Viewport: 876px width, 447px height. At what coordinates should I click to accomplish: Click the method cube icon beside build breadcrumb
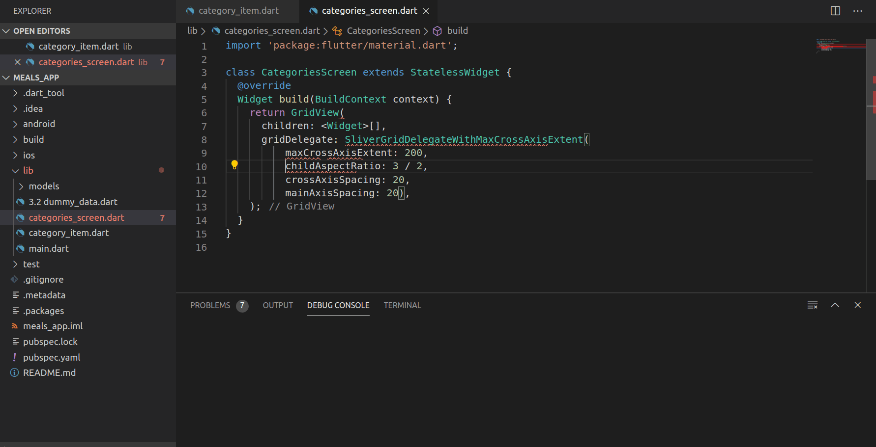[x=437, y=31]
